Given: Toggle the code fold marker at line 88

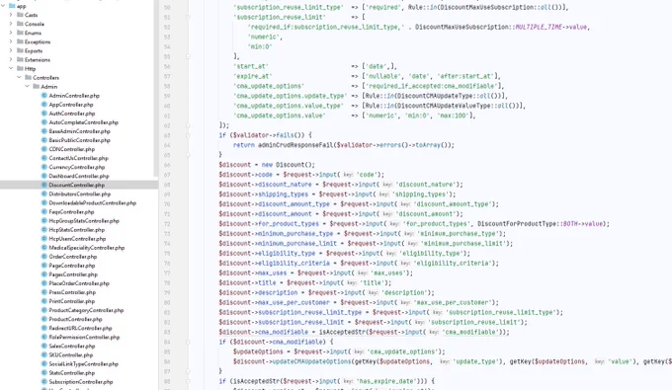Looking at the screenshot, I should click(x=188, y=381).
